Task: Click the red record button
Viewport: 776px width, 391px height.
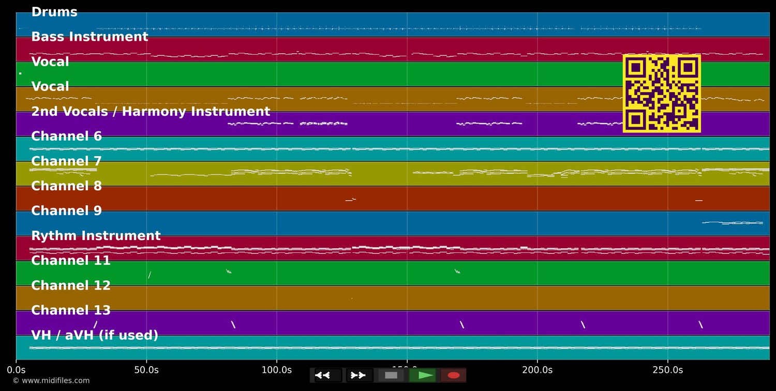Action: [454, 375]
